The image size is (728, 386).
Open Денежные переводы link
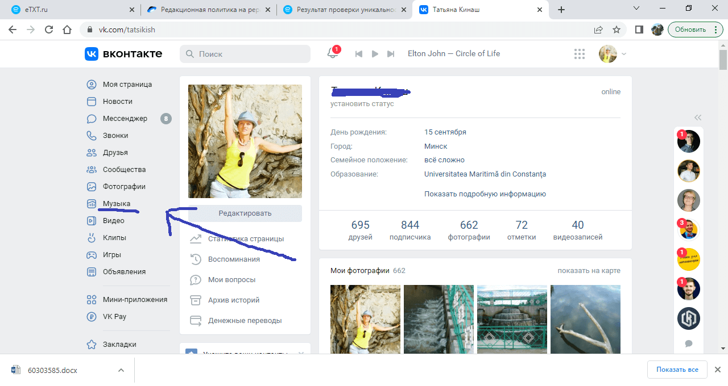coord(245,320)
